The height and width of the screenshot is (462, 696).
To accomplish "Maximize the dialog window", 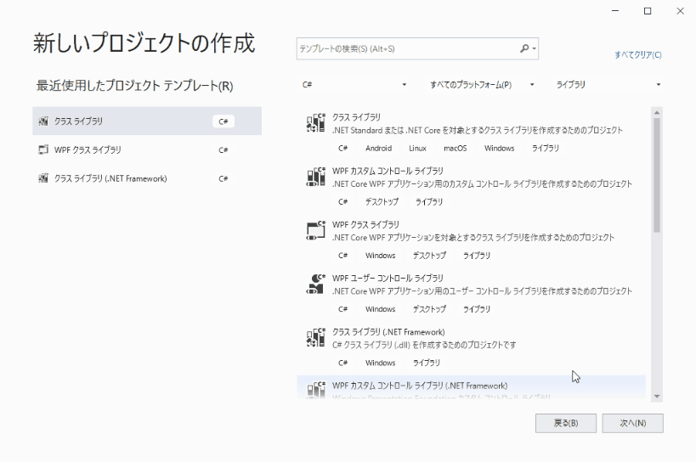I will 648,11.
